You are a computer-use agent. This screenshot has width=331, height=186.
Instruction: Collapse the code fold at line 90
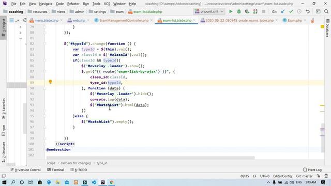click(x=44, y=88)
